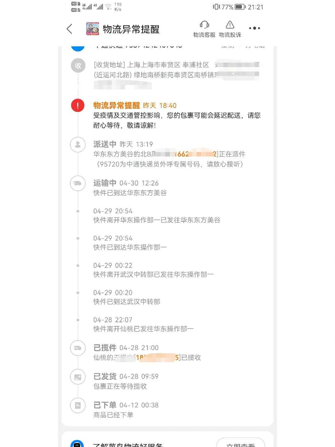
Task: Tap the truck icon beside 运输中
Action: pos(78,184)
